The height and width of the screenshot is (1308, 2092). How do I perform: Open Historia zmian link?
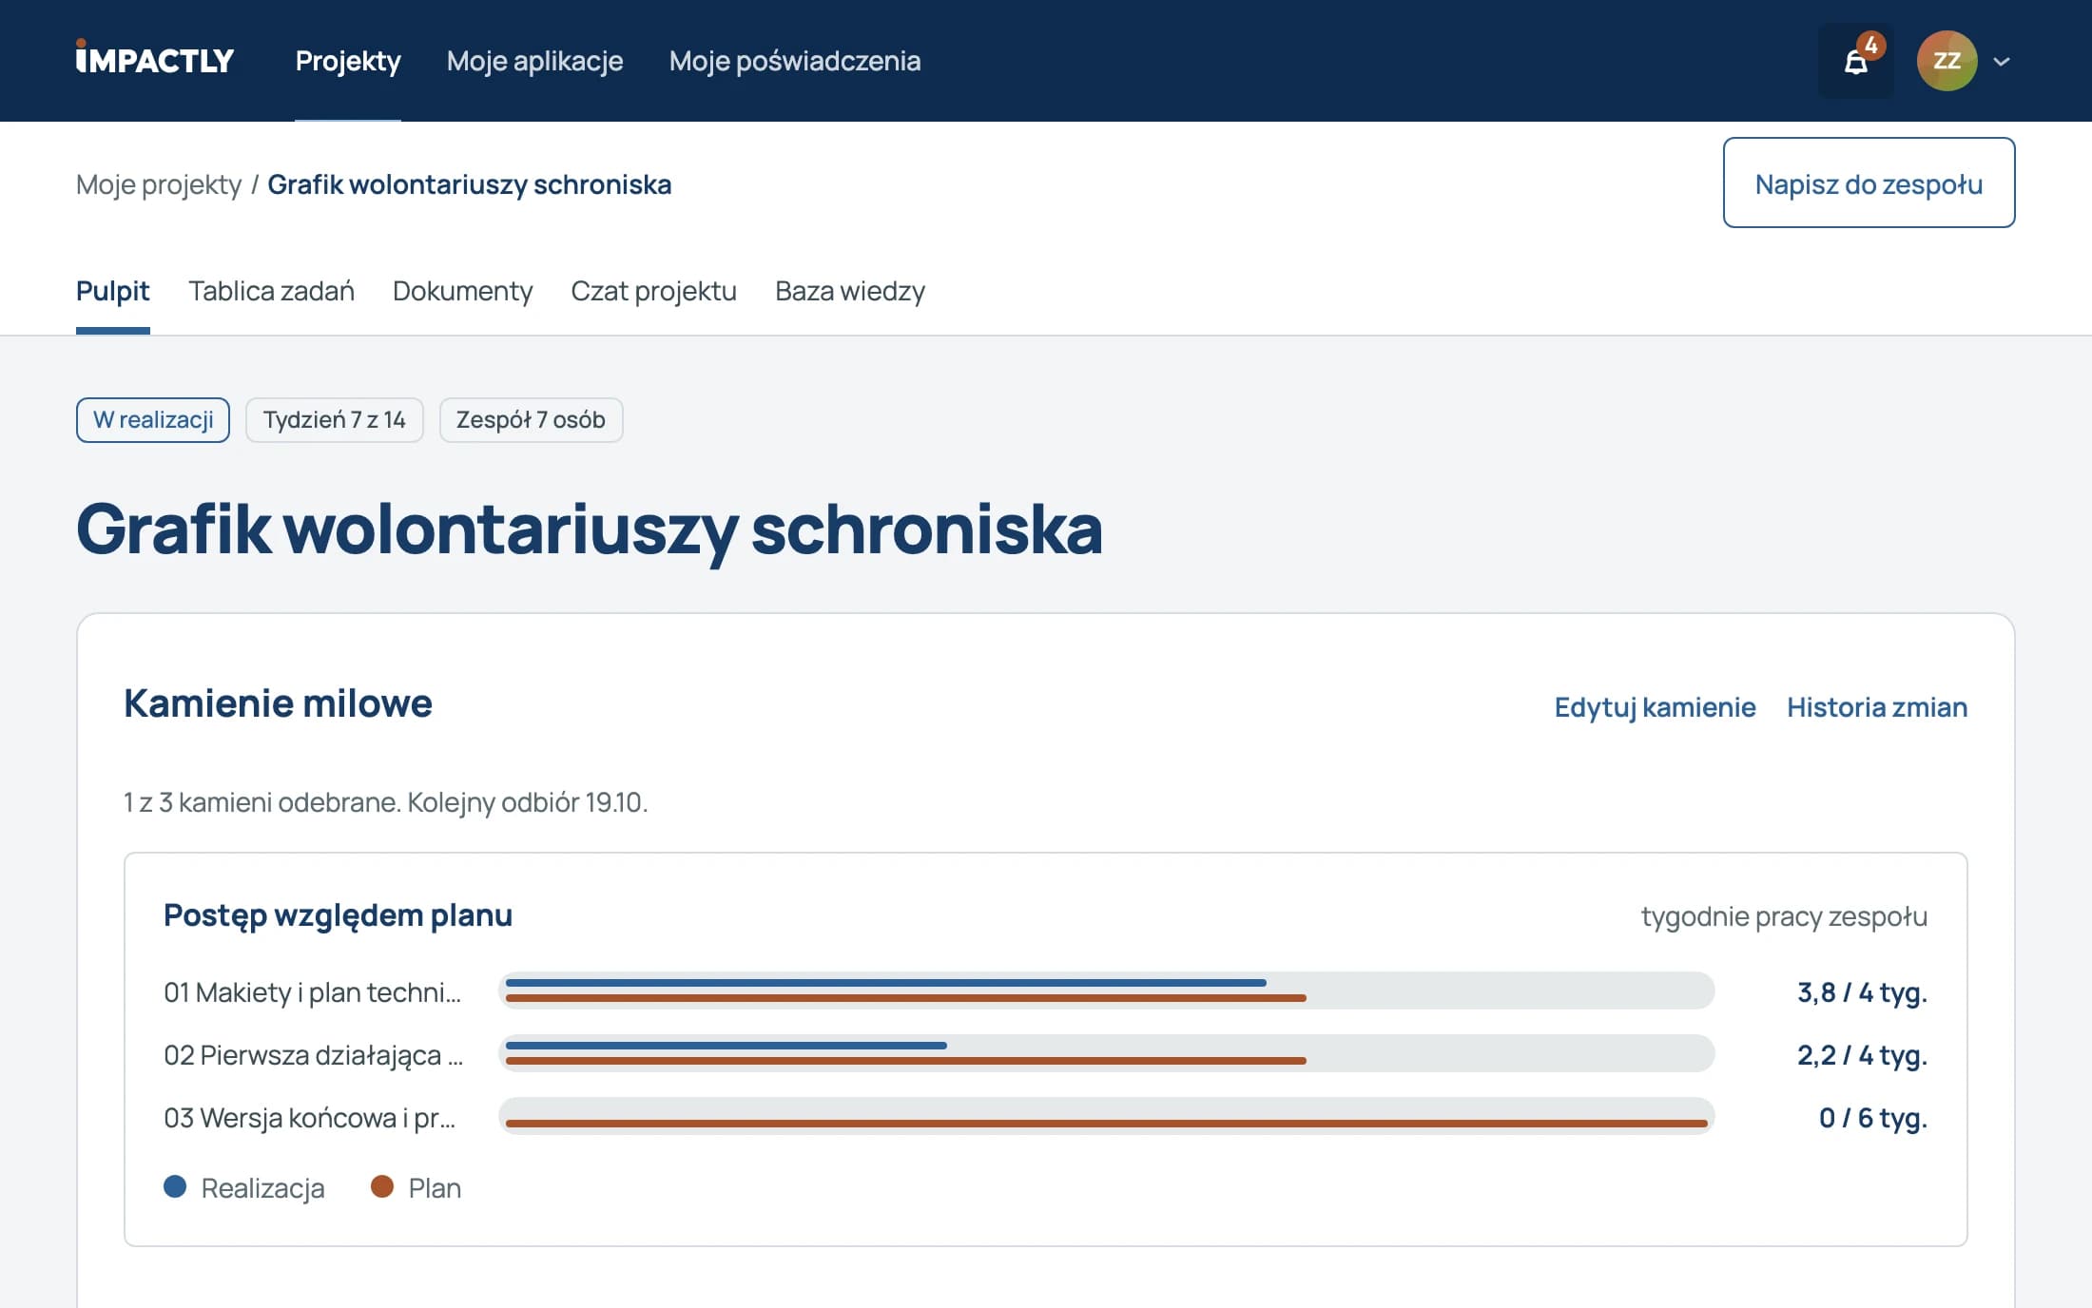click(1877, 707)
